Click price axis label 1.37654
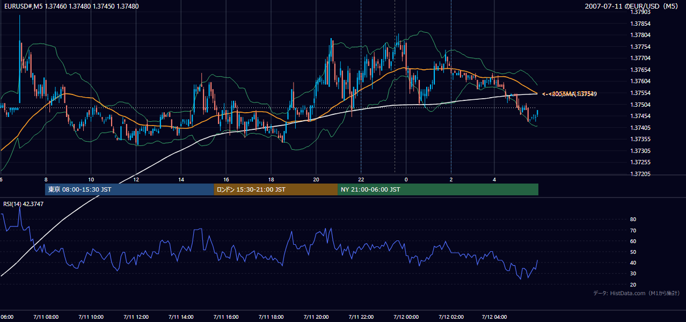This screenshot has height=322, width=686. (x=640, y=70)
